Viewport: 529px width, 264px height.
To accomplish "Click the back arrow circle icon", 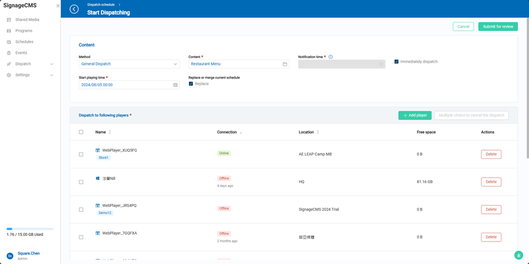I will point(74,9).
